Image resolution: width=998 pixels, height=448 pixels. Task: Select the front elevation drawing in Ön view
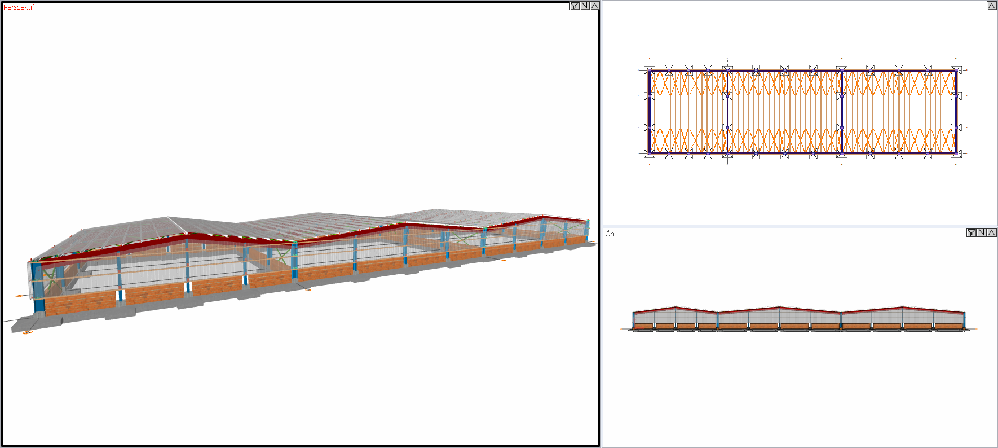798,319
